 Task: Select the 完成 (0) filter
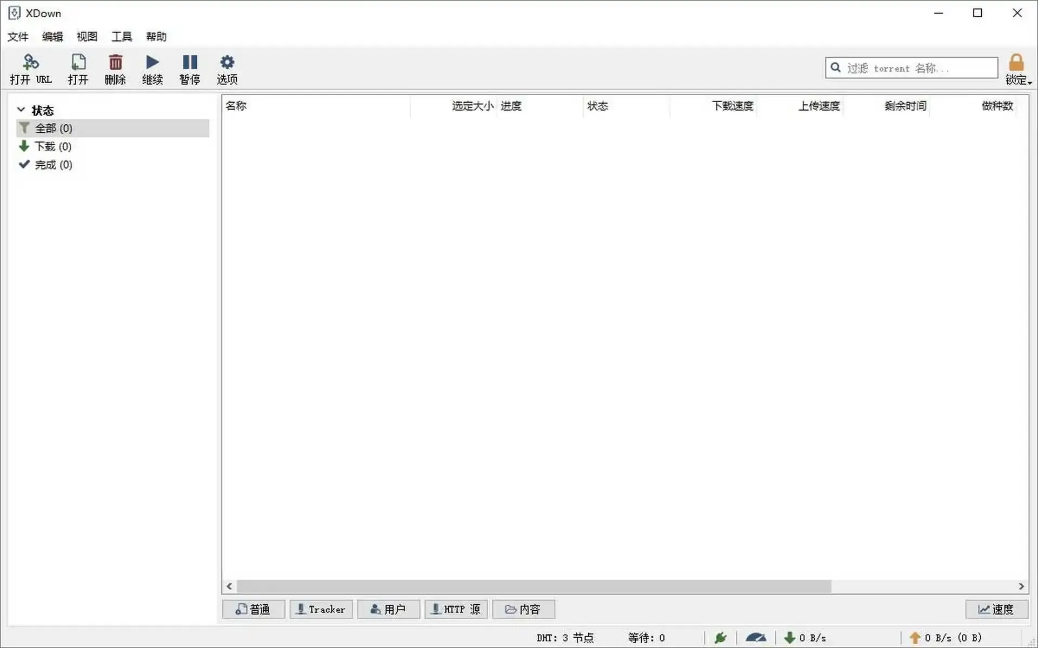click(x=53, y=165)
